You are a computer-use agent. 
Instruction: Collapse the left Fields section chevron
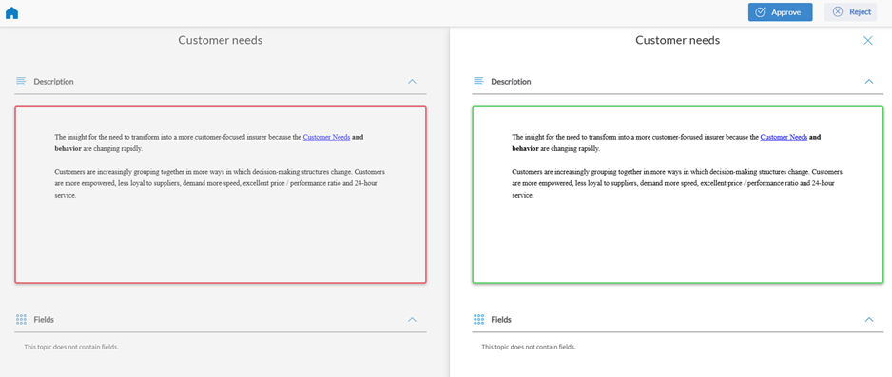point(413,320)
